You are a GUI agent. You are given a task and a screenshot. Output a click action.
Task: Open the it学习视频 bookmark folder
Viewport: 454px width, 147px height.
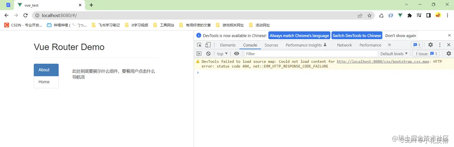tap(136, 25)
